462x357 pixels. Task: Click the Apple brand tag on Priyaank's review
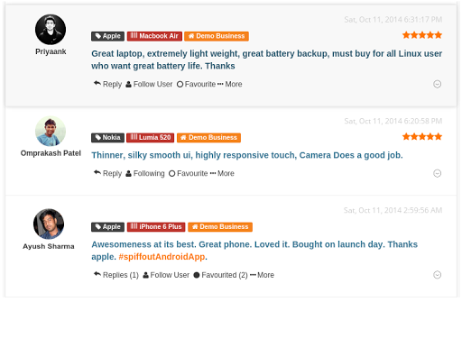[x=107, y=36]
